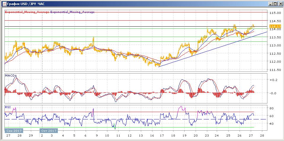Click date 13 on the time axis

click(x=141, y=135)
